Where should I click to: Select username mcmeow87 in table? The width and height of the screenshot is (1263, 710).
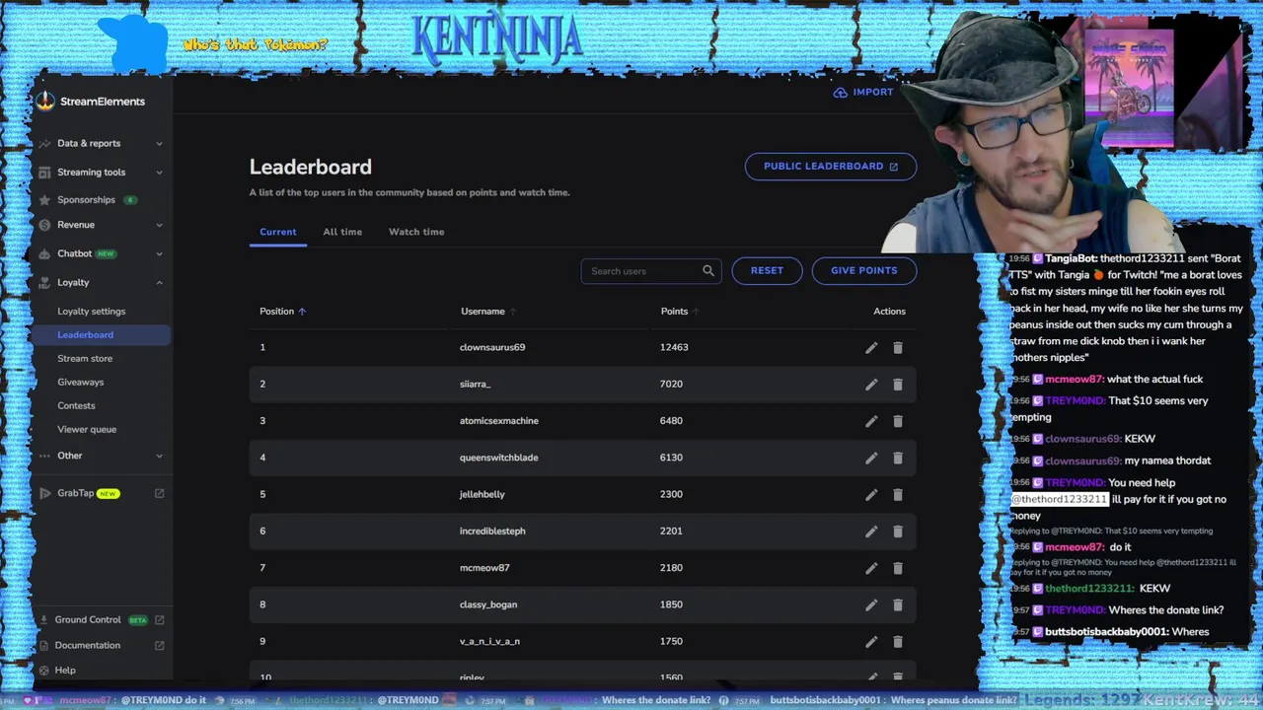pyautogui.click(x=484, y=568)
